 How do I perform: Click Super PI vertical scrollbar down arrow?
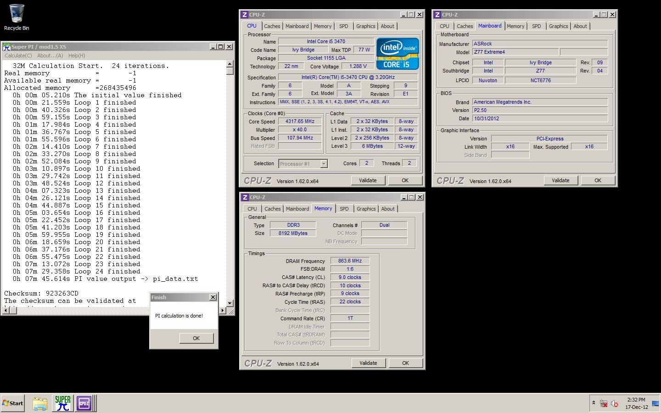(x=230, y=303)
